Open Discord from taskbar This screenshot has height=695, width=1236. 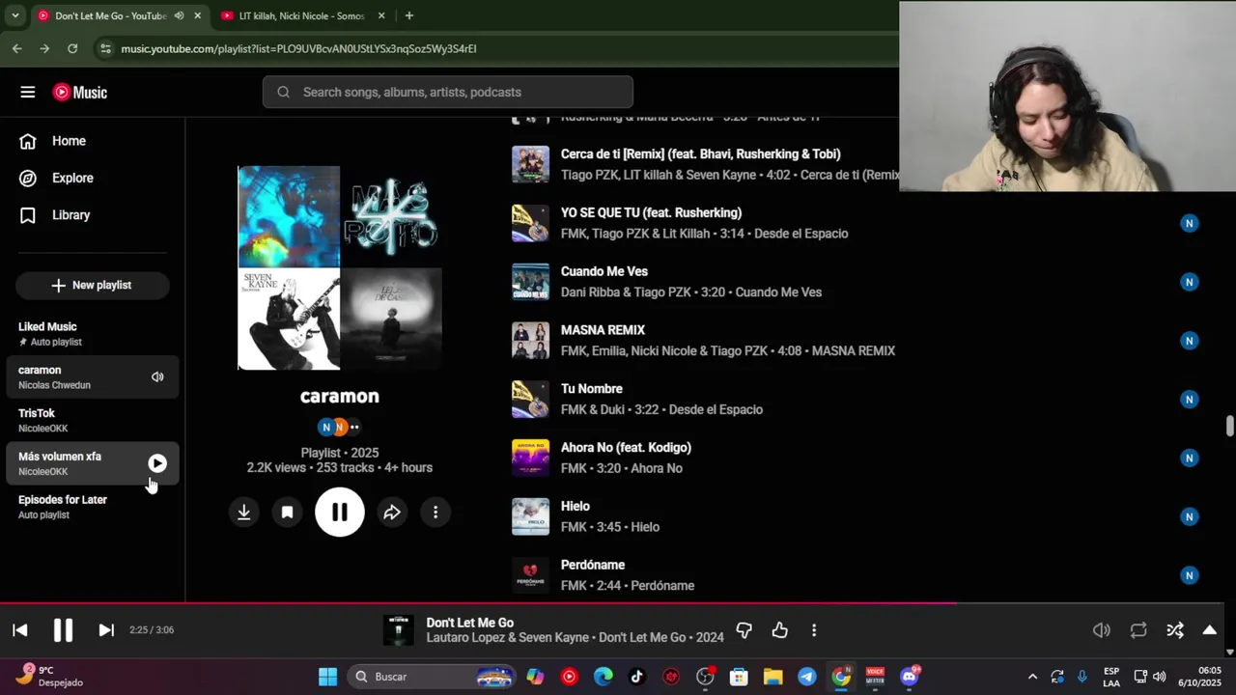910,677
